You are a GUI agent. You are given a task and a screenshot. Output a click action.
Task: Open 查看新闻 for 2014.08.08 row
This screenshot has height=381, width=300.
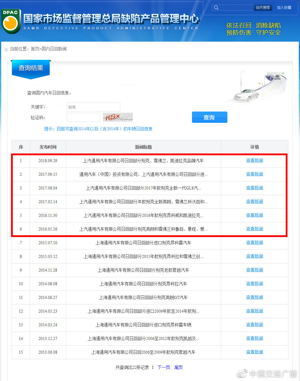[x=254, y=283]
